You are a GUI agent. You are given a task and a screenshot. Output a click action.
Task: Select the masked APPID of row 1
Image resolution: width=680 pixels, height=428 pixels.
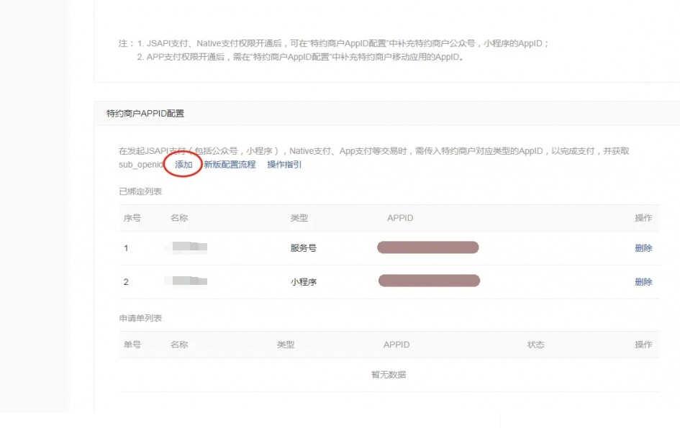[427, 247]
